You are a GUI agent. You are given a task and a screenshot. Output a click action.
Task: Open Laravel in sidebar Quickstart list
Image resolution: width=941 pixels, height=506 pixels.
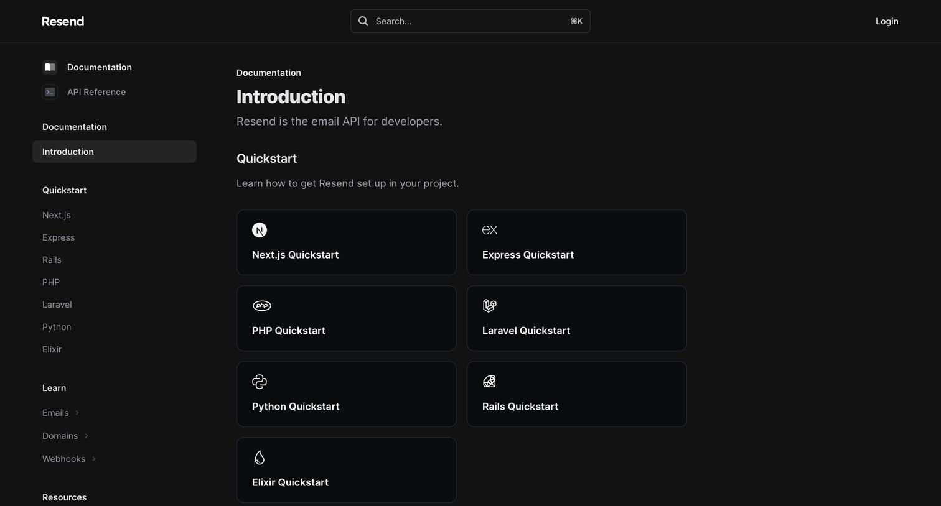click(57, 305)
